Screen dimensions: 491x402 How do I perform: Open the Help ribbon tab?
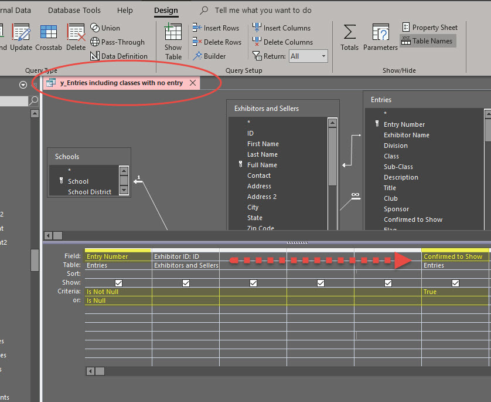[x=125, y=11]
